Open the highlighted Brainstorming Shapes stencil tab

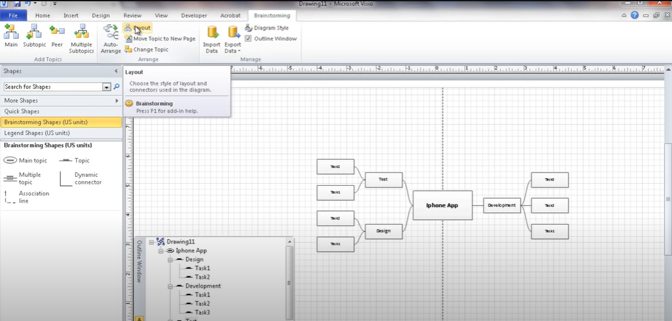click(61, 122)
